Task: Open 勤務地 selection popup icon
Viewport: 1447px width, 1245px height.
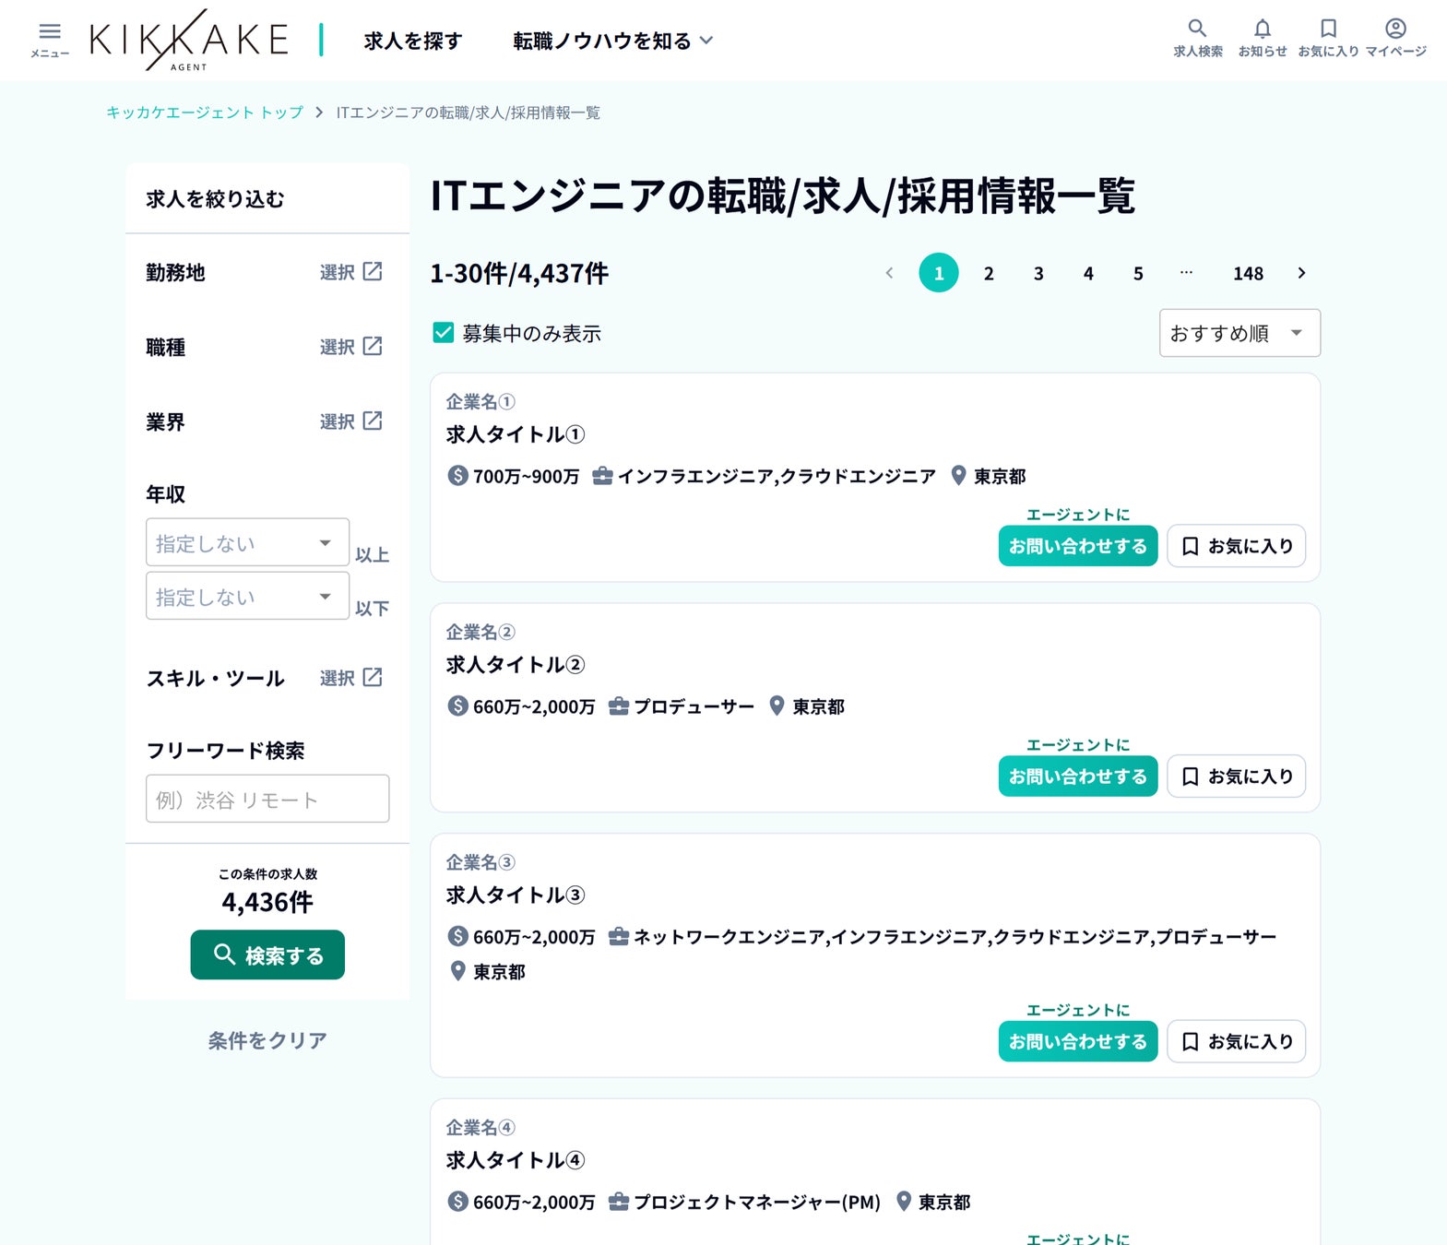Action: click(x=372, y=272)
